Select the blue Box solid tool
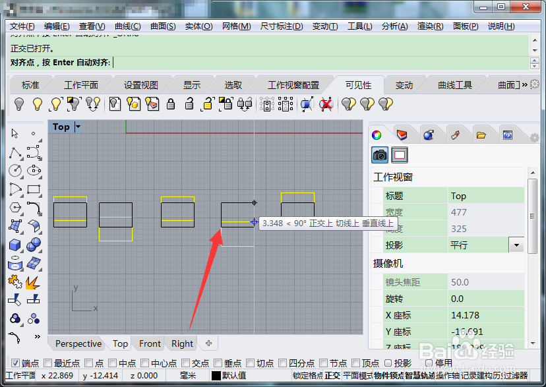Viewport: 546px width, 387px height. coord(15,245)
